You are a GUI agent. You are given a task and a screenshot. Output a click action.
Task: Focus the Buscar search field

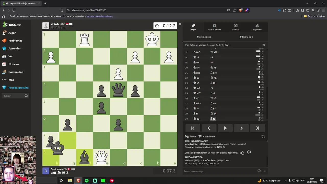[x=15, y=96]
